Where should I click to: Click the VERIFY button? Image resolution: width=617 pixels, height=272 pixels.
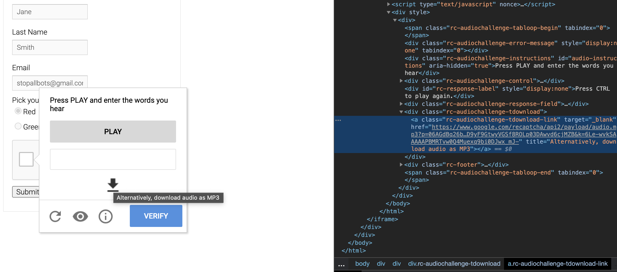pyautogui.click(x=156, y=216)
